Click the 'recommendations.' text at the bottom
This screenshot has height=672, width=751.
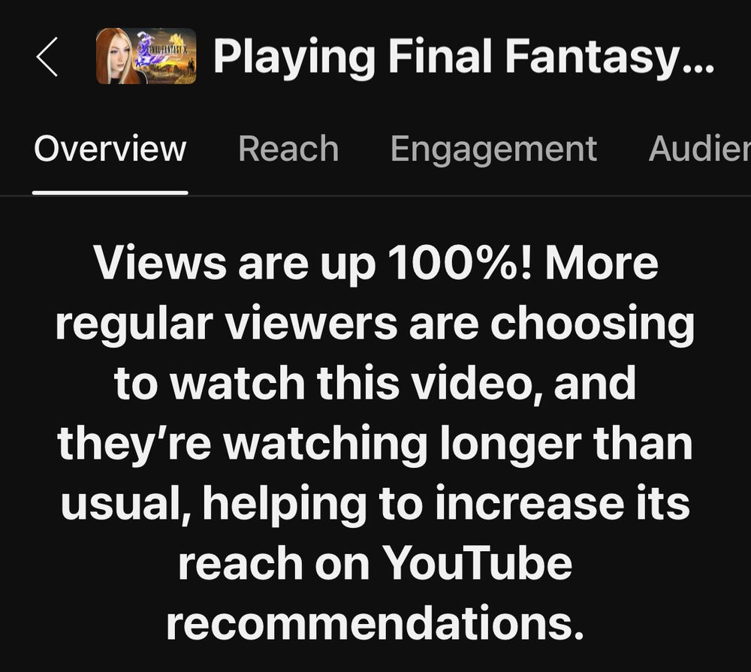click(375, 622)
